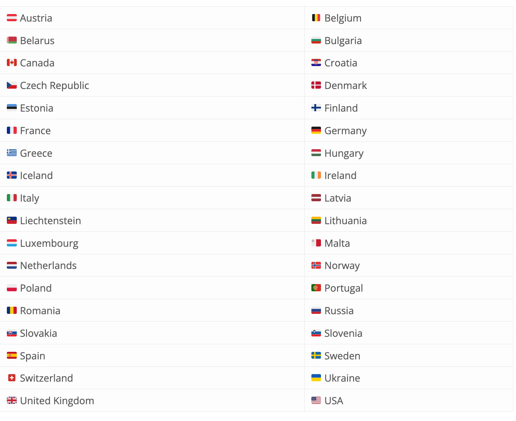
Task: Click the Czech Republic flag icon
Action: (12, 85)
